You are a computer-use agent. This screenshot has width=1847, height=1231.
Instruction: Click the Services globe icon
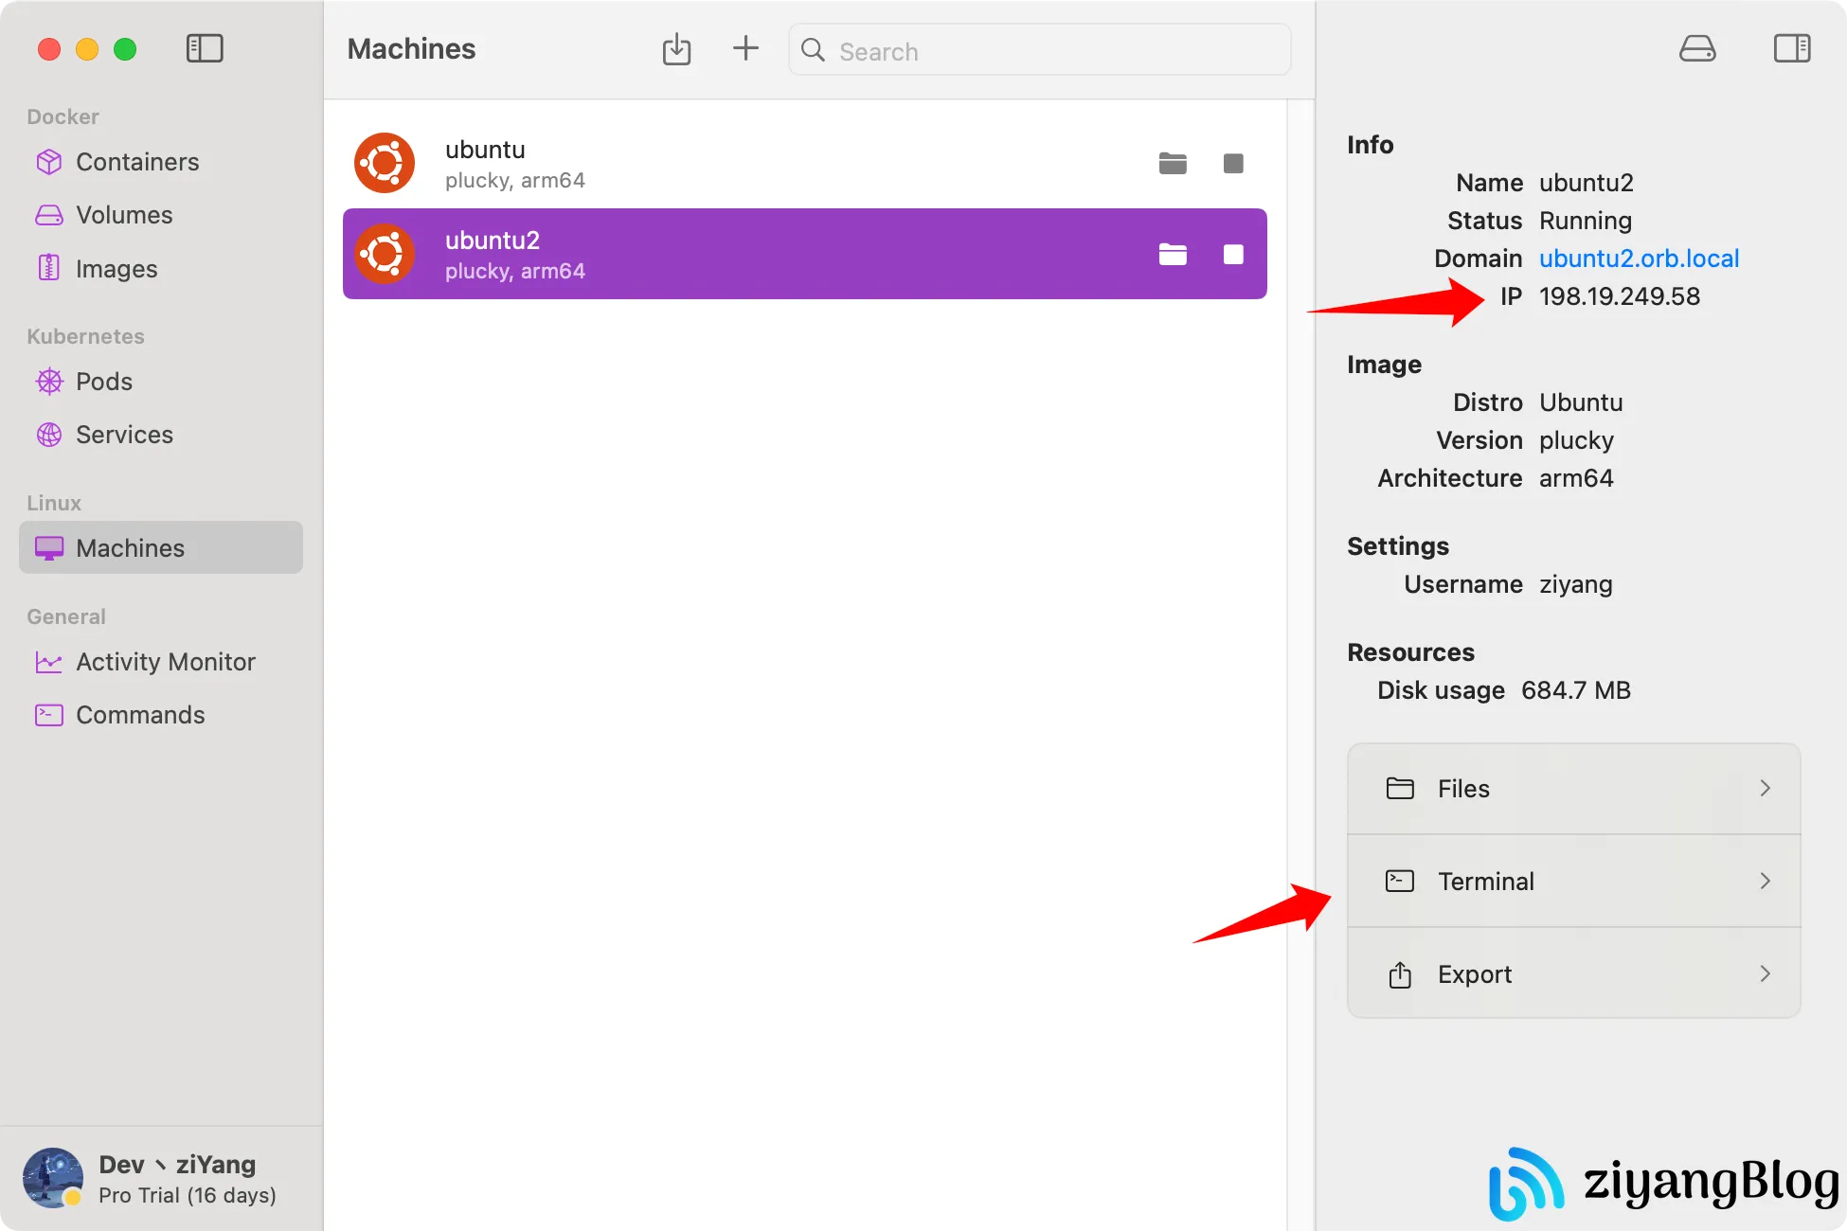(49, 435)
